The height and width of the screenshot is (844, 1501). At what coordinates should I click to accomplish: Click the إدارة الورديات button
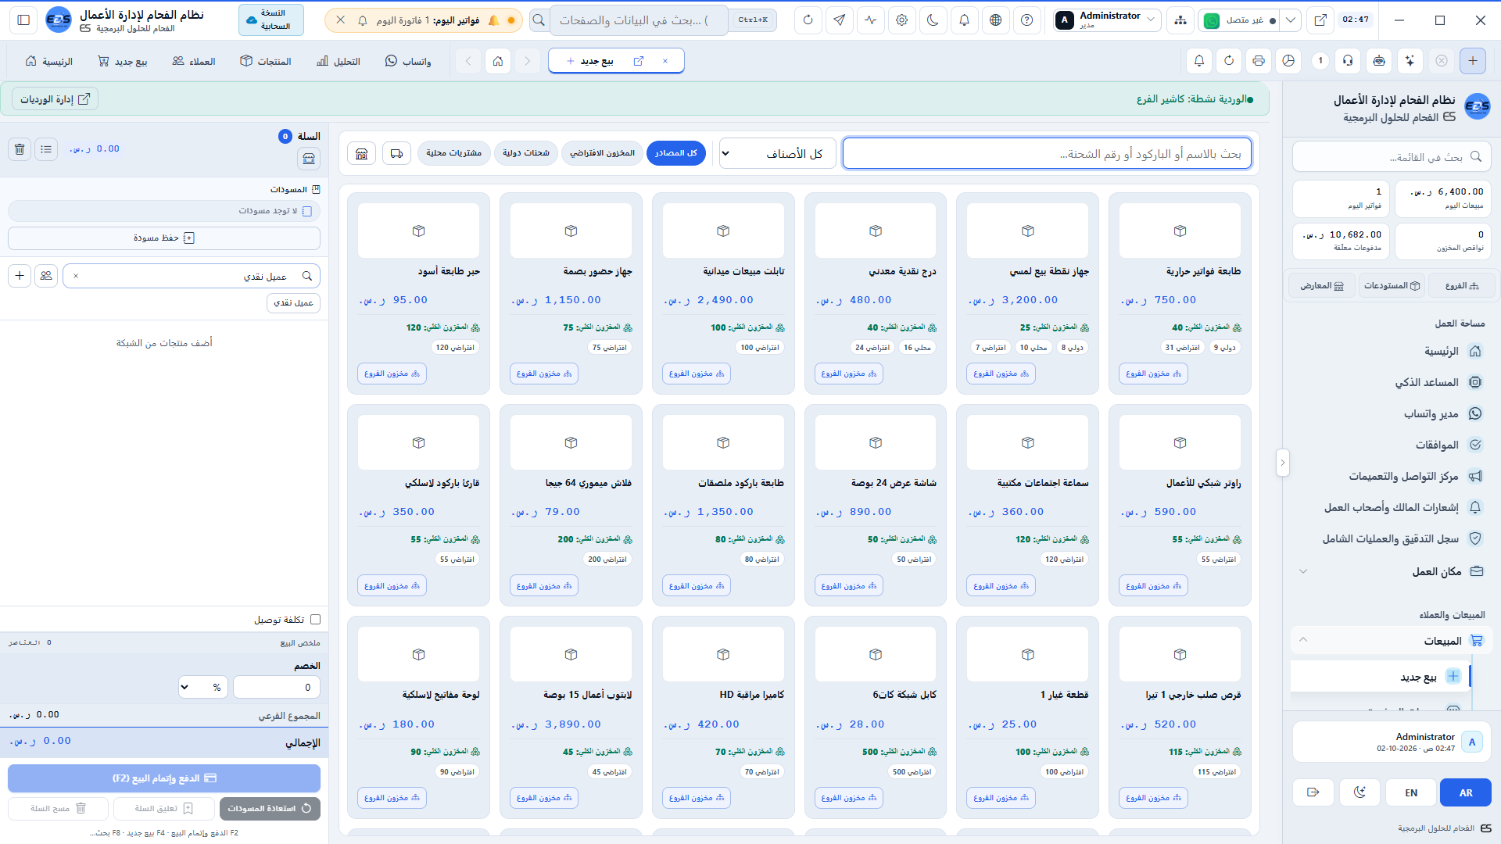coord(56,99)
